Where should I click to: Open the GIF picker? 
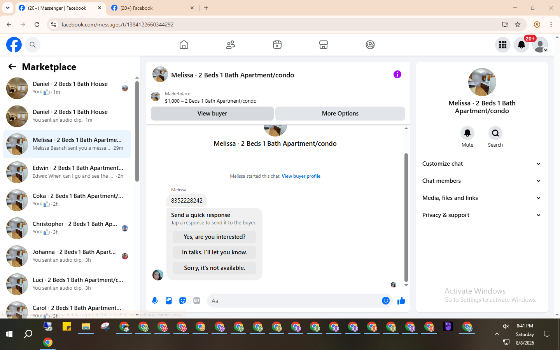pos(197,301)
